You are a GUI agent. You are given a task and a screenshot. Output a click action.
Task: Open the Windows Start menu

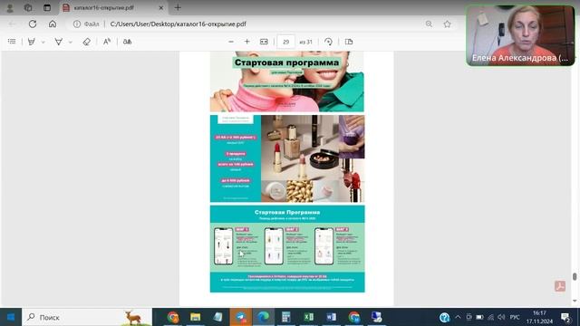point(11,317)
